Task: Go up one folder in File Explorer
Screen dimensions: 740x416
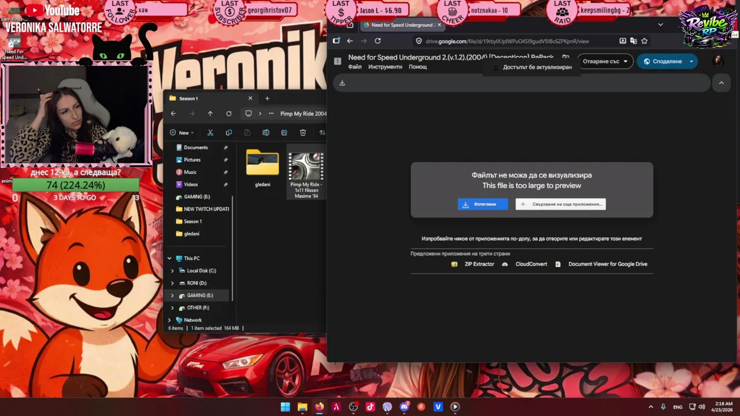Action: click(x=210, y=113)
